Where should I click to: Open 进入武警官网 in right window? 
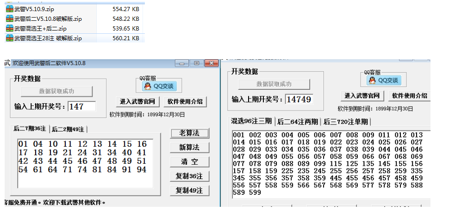362,96
